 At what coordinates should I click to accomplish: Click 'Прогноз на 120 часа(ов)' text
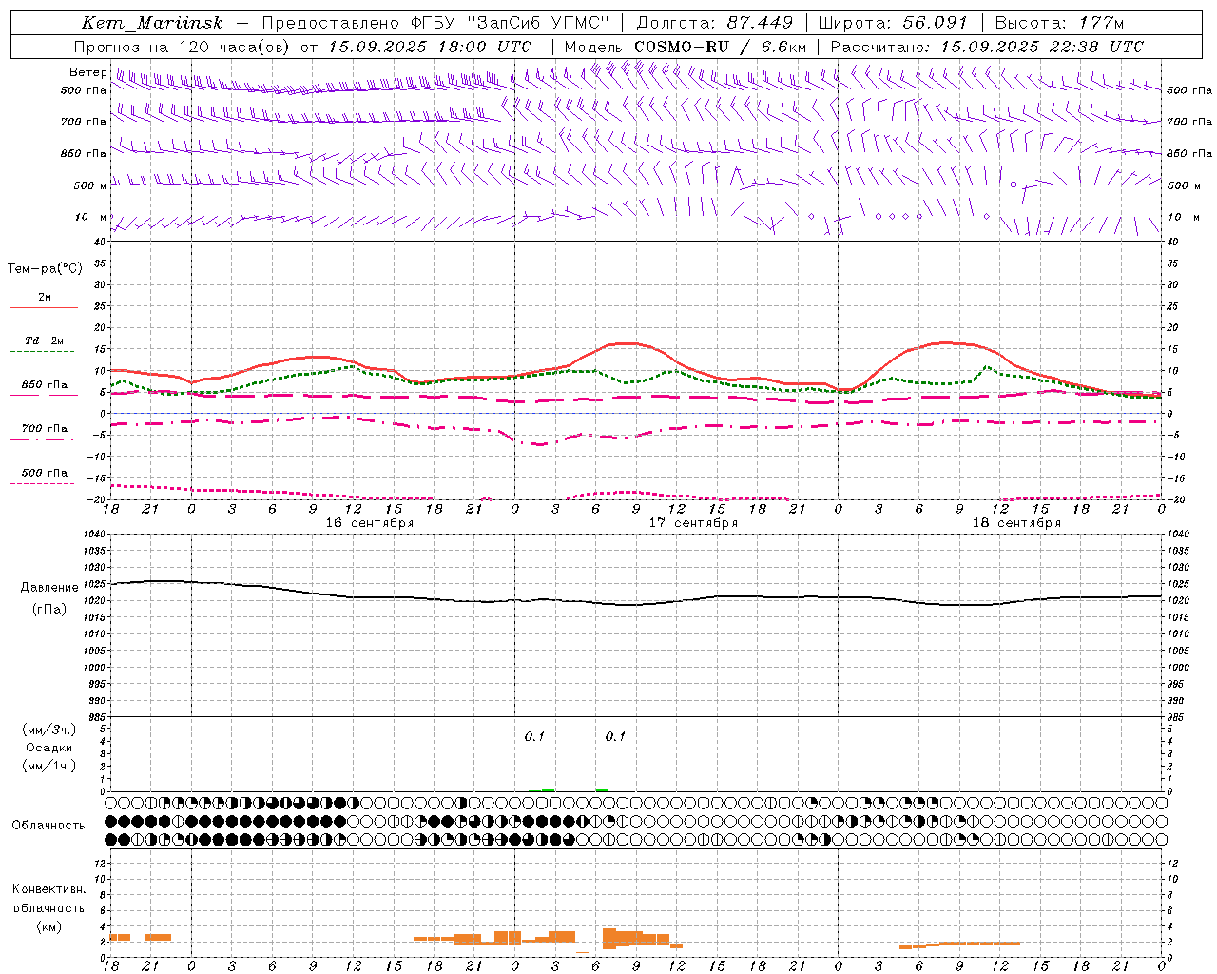pos(183,47)
